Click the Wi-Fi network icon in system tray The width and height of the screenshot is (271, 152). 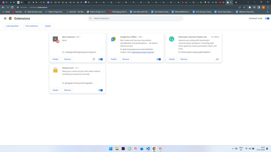point(246,149)
